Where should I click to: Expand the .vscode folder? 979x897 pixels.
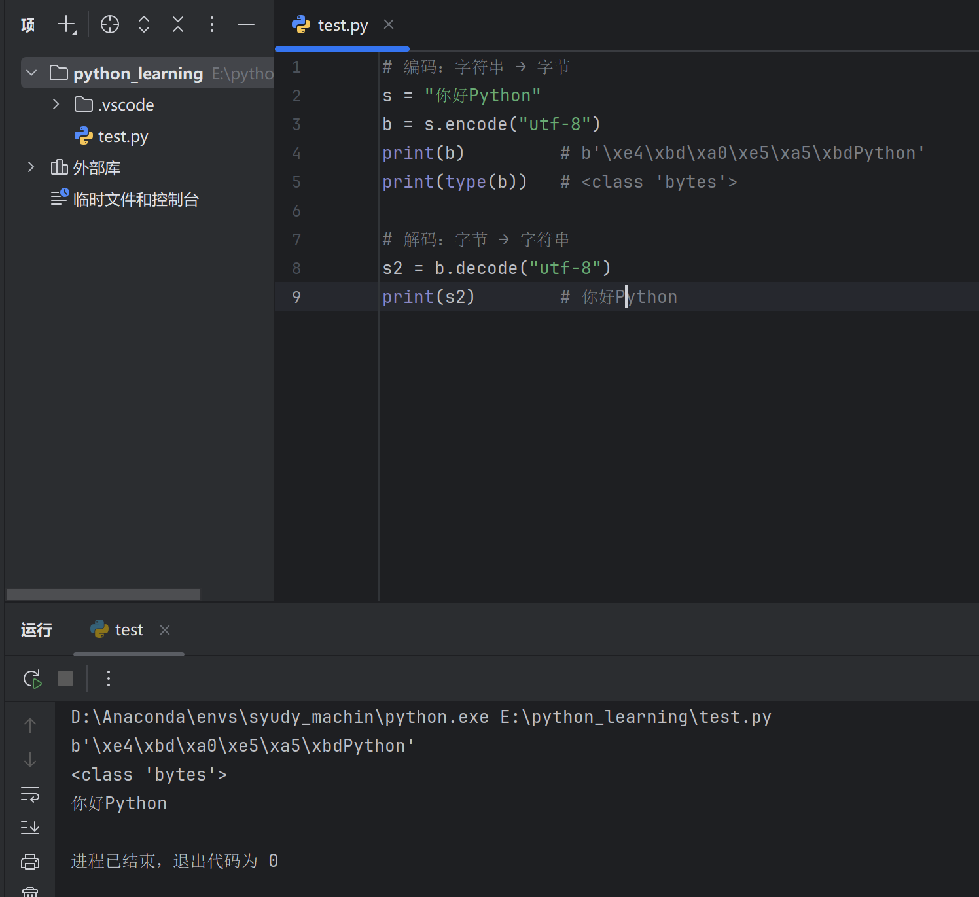point(56,105)
